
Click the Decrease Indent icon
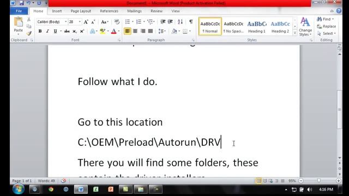pyautogui.click(x=163, y=22)
